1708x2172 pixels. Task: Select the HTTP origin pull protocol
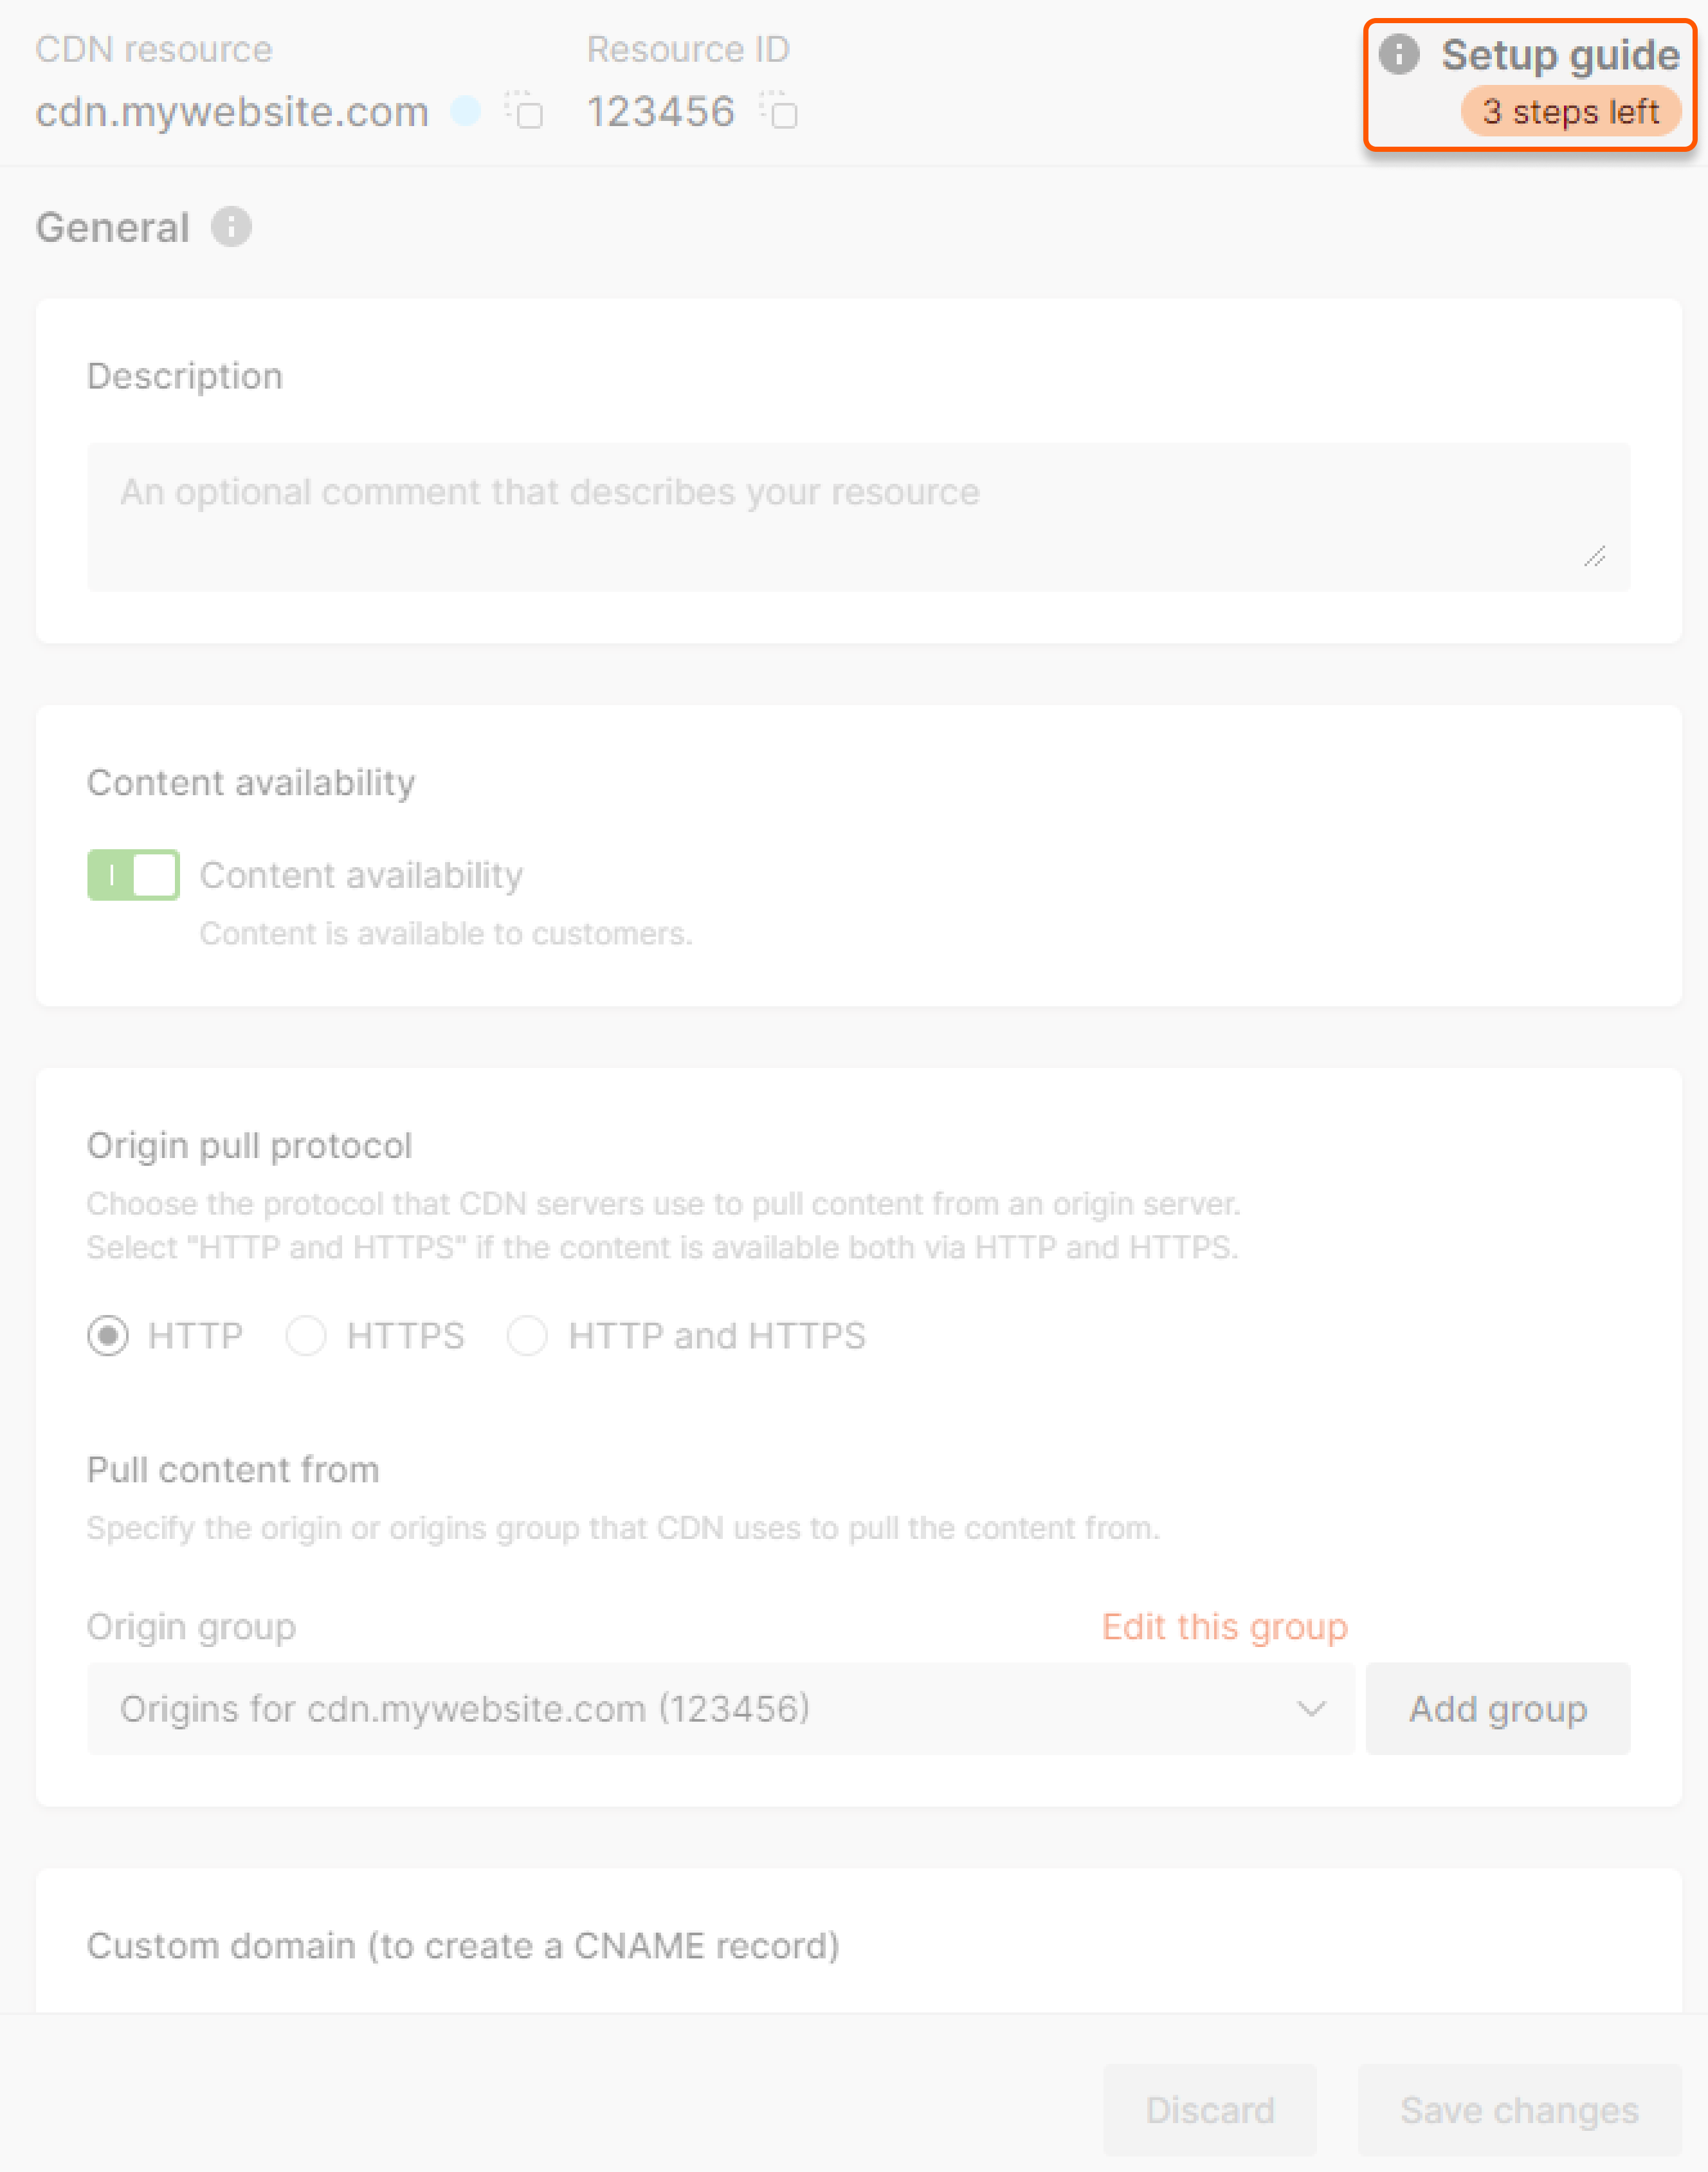108,1336
